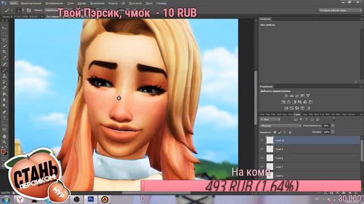364x204 pixels.
Task: Add a Levels adjustment
Action: 291,96
